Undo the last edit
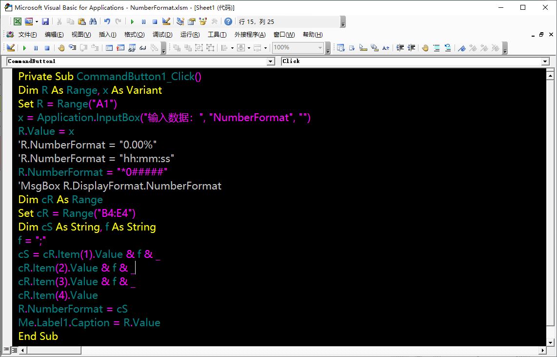This screenshot has height=357, width=557. click(x=107, y=21)
